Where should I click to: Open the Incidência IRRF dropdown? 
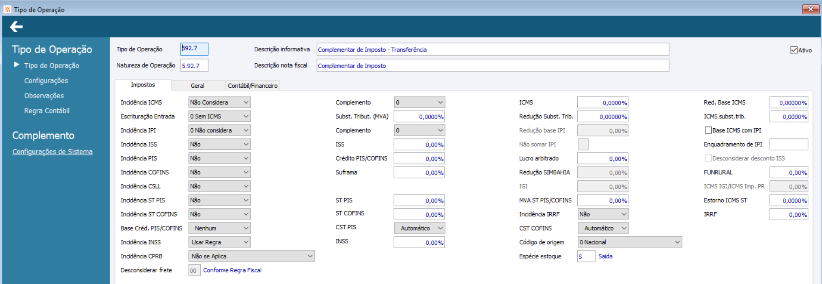(603, 214)
